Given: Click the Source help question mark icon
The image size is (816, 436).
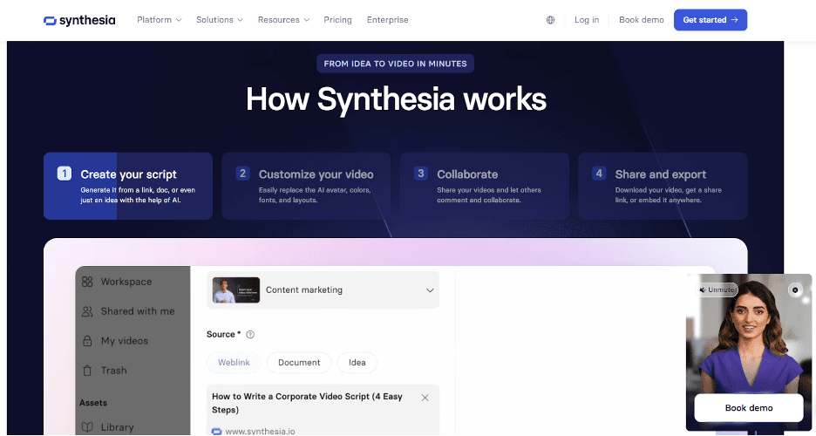Looking at the screenshot, I should click(250, 335).
